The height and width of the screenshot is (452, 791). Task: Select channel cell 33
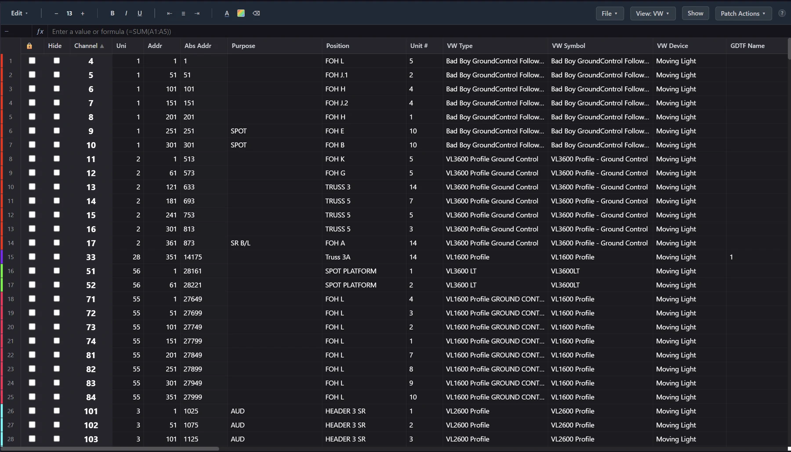pos(91,257)
